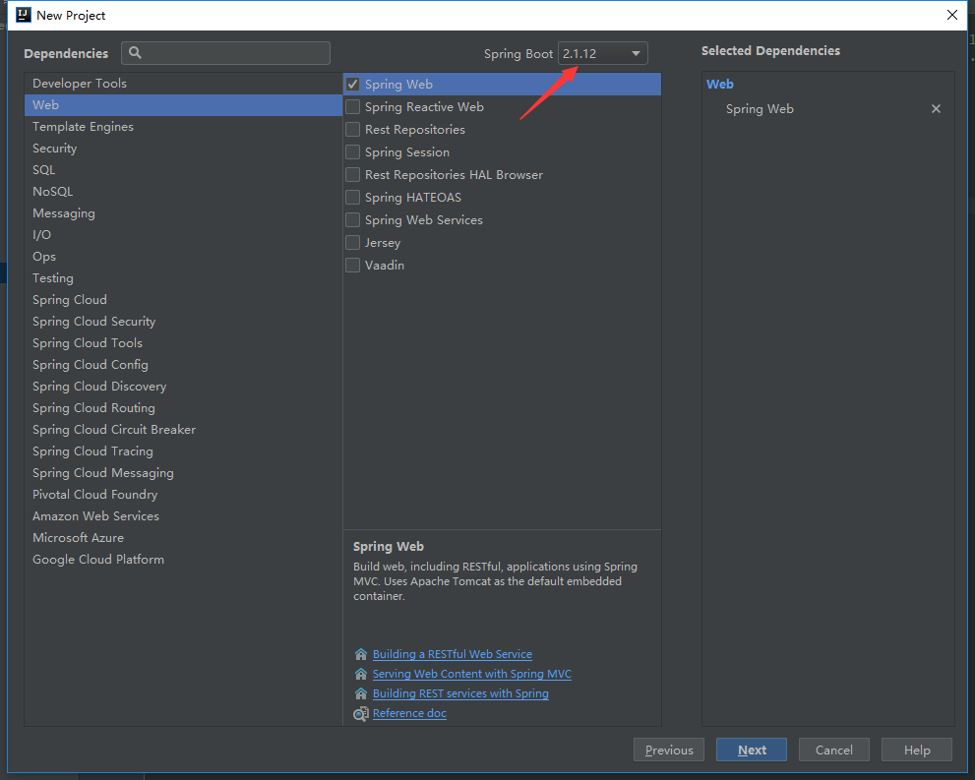The width and height of the screenshot is (975, 780).
Task: Choose the Security category
Action: click(183, 148)
